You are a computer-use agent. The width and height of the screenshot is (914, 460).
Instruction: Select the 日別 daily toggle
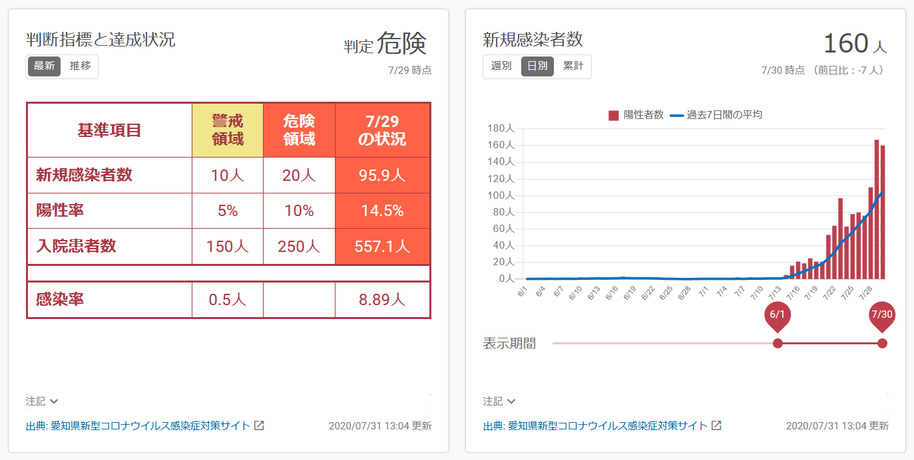click(537, 66)
